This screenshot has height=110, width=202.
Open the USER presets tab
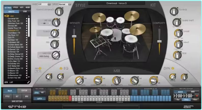click(25, 12)
